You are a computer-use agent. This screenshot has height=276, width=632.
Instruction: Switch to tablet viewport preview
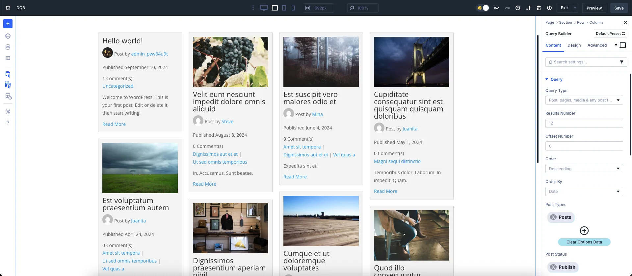point(284,8)
